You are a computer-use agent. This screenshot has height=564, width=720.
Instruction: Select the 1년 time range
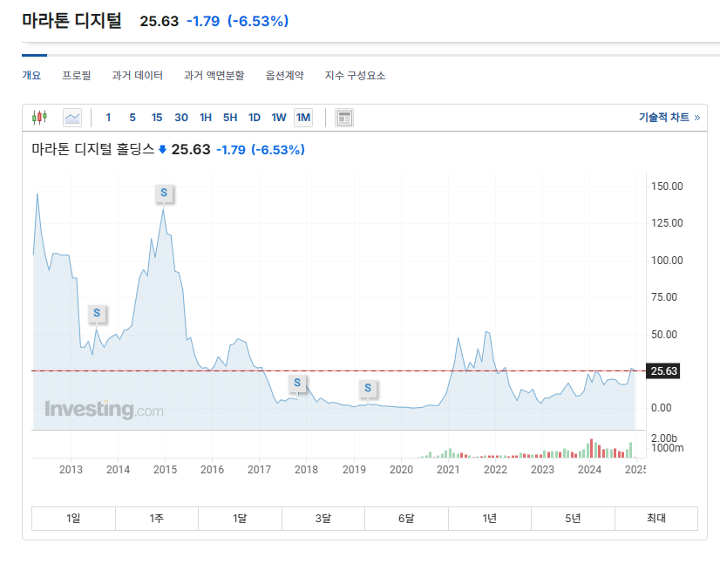[x=490, y=519]
